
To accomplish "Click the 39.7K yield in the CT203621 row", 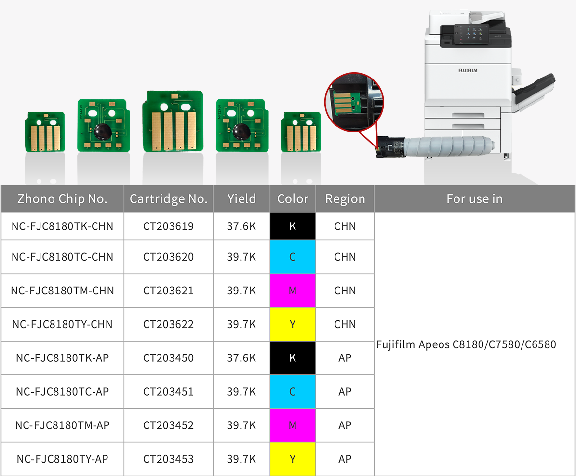I will [x=241, y=291].
